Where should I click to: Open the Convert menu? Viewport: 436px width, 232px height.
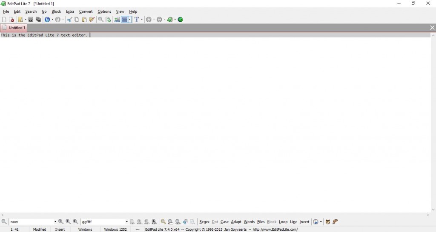point(86,11)
